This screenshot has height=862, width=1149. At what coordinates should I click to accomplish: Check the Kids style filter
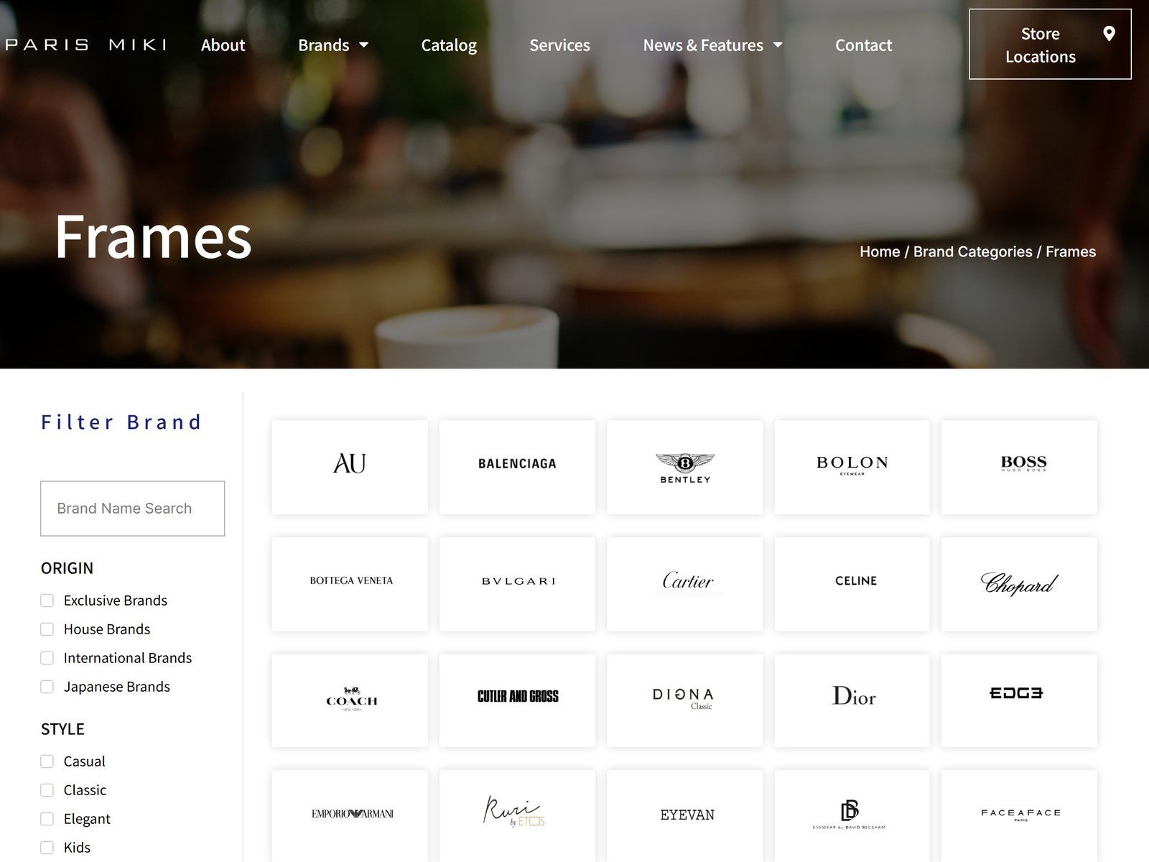pos(47,848)
